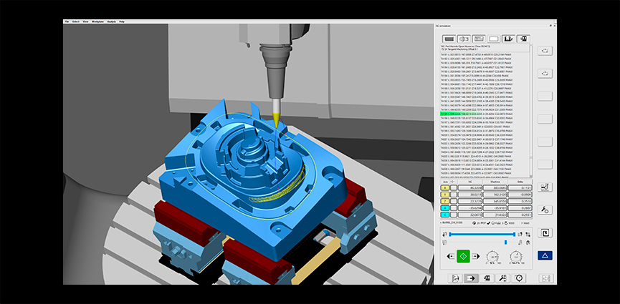Toggle the C axis button
The image size is (620, 304).
point(444,214)
